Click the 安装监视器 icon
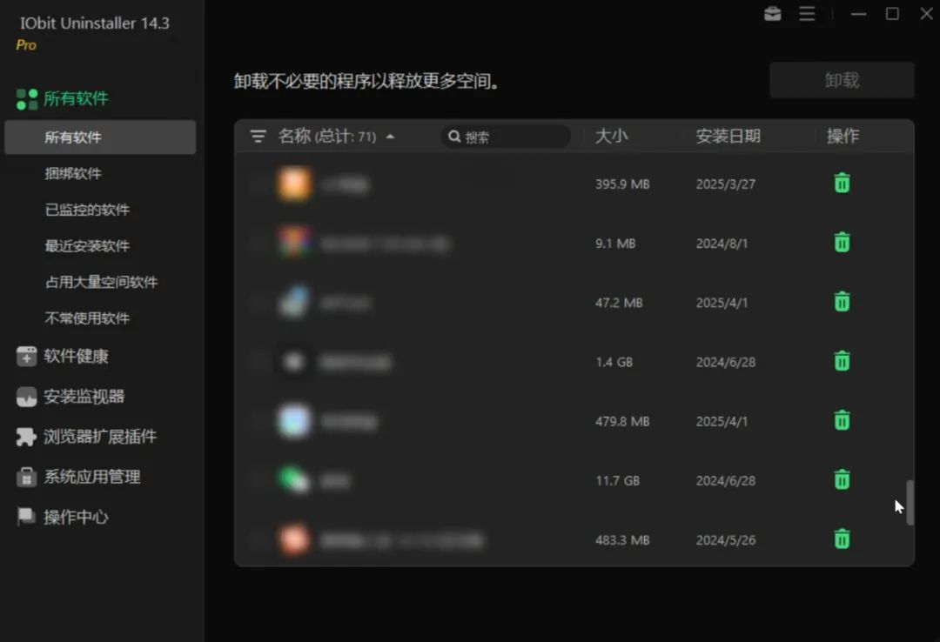The height and width of the screenshot is (642, 940). pyautogui.click(x=26, y=397)
